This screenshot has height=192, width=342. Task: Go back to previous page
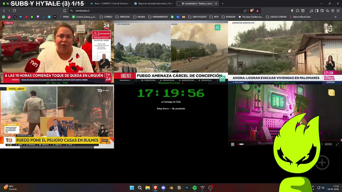pyautogui.click(x=4, y=11)
